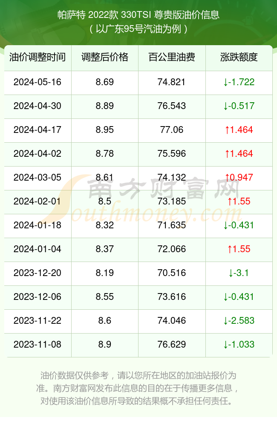Select the date 2024-01-18
The image size is (277, 426).
click(38, 225)
